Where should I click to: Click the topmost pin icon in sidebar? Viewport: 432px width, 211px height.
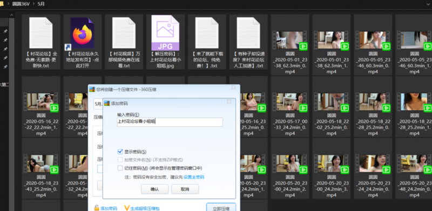coord(5,32)
